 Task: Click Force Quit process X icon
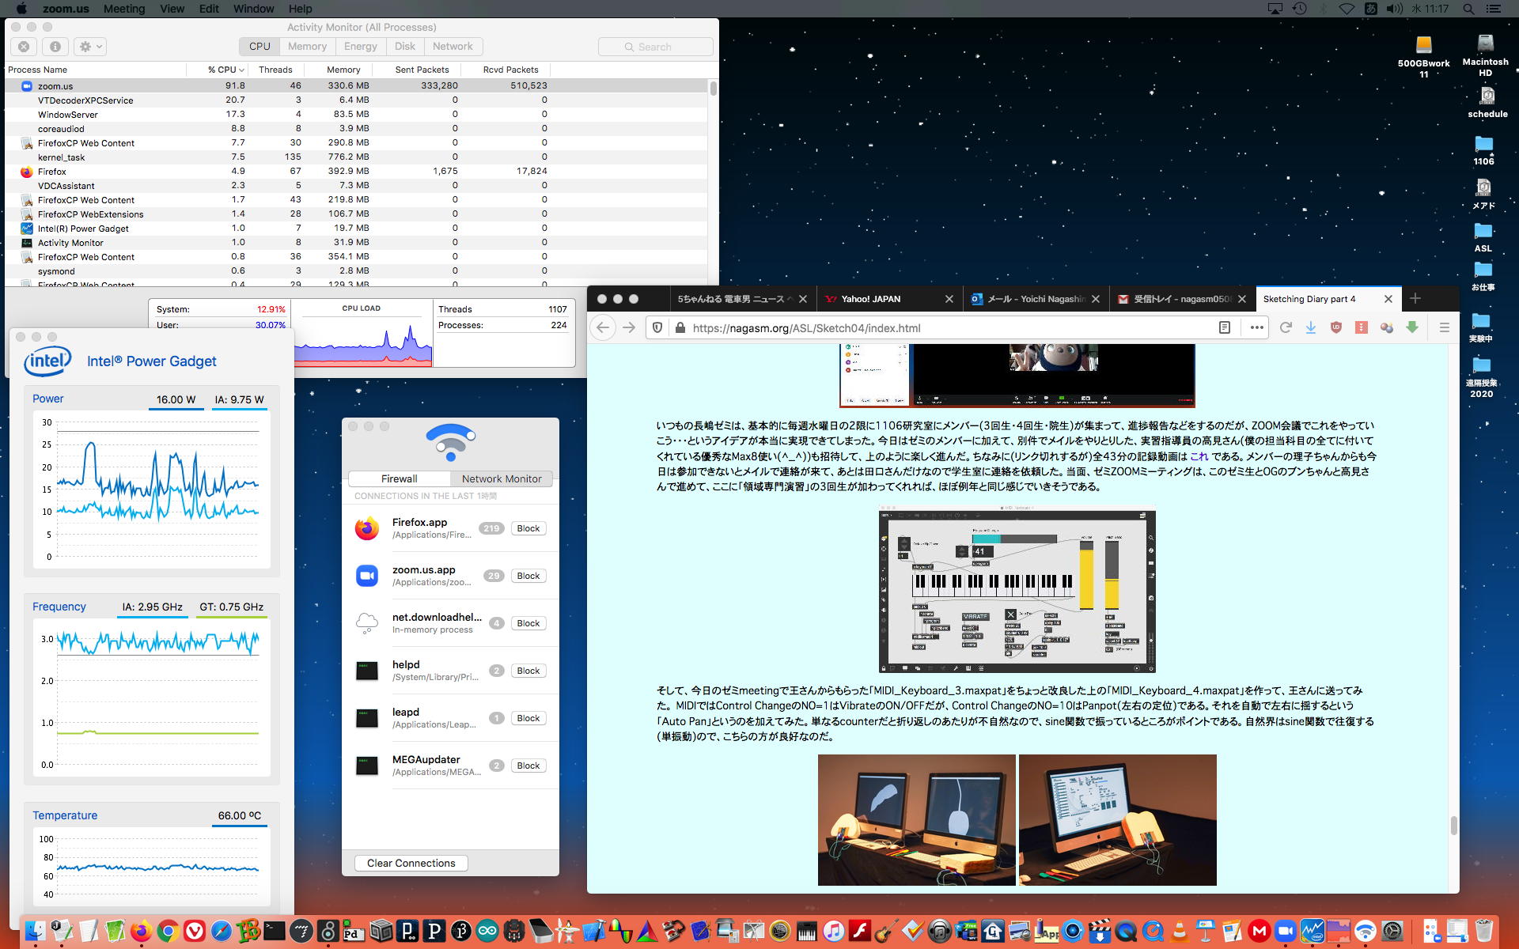[x=24, y=47]
